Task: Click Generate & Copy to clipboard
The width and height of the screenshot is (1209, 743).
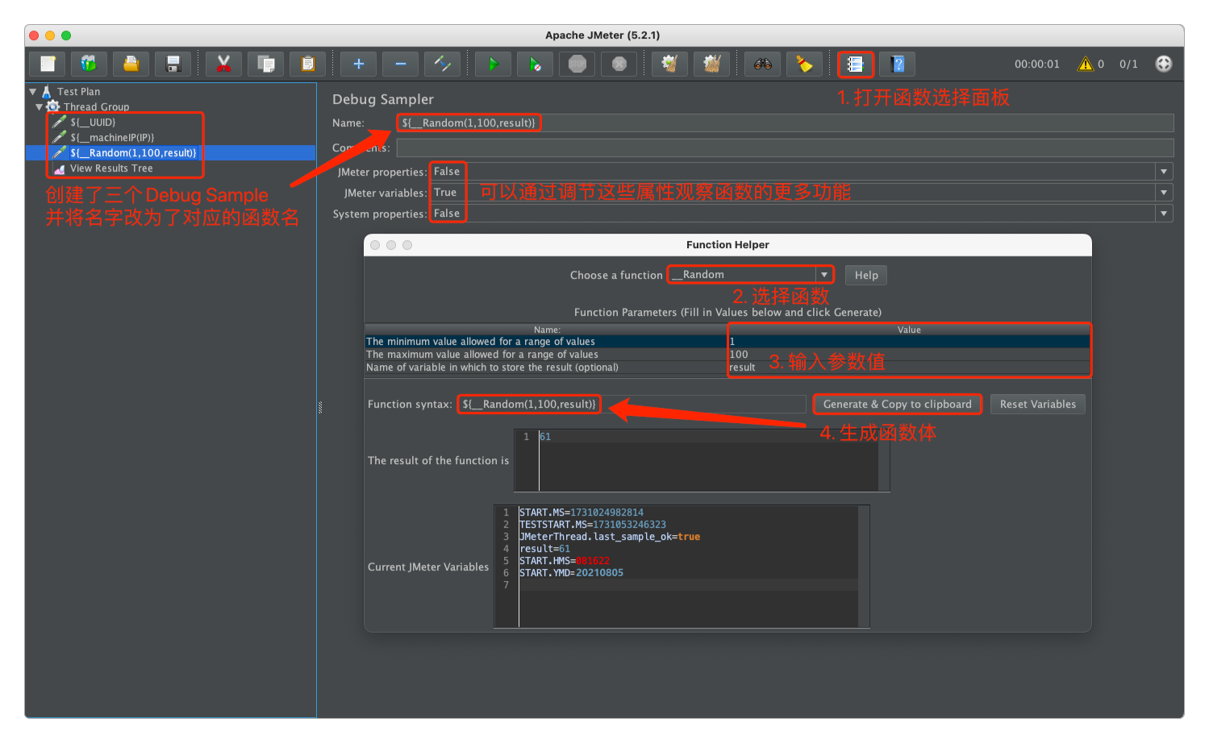Action: (x=897, y=405)
